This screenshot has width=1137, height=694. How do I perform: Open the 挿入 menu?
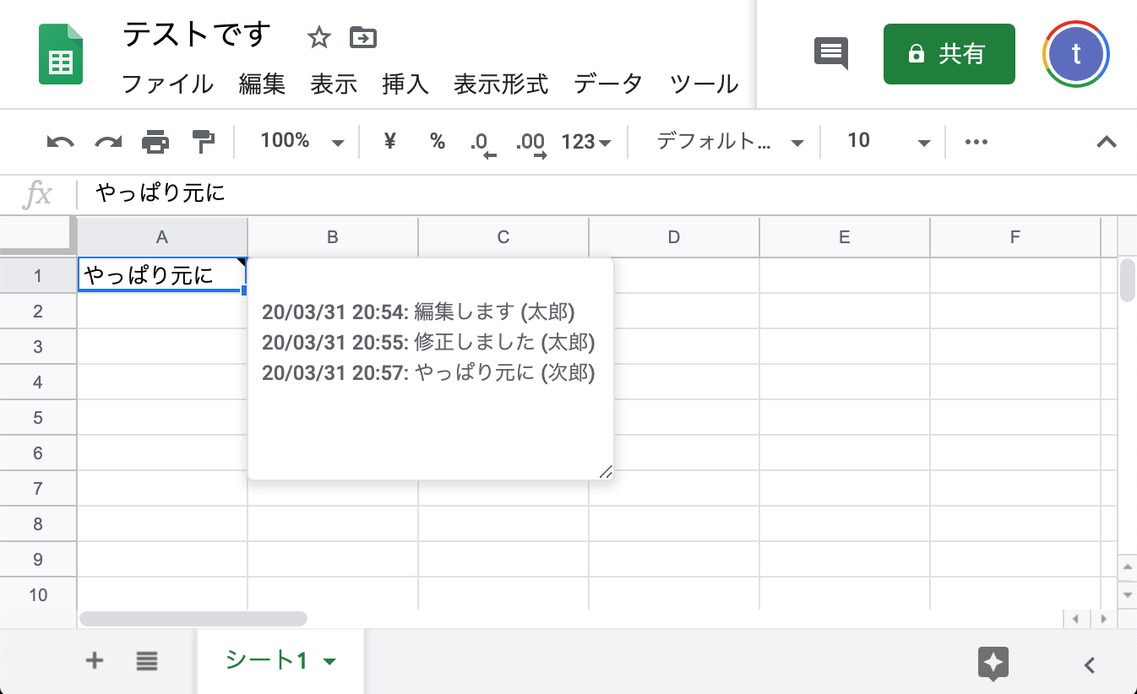pos(405,84)
